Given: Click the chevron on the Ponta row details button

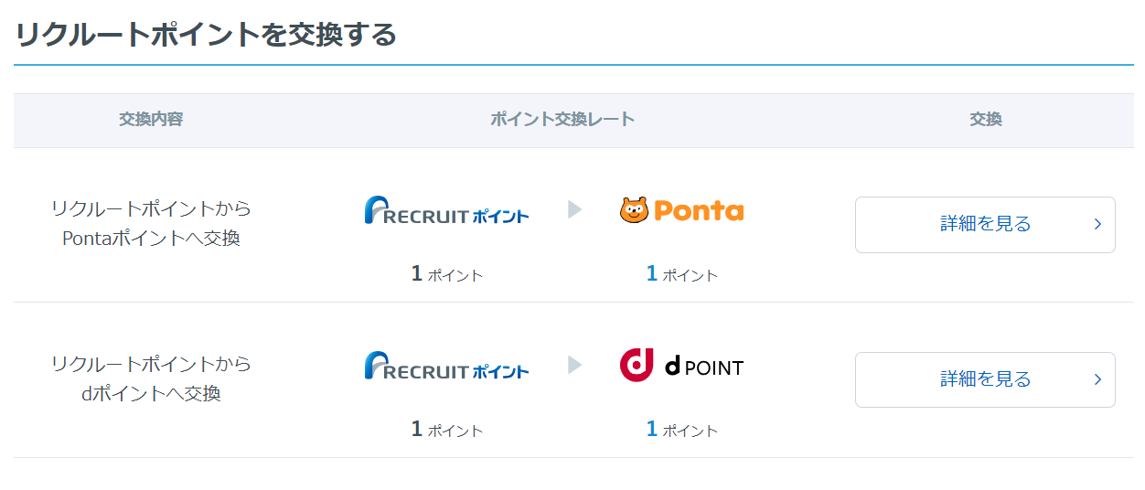Looking at the screenshot, I should point(1097,224).
